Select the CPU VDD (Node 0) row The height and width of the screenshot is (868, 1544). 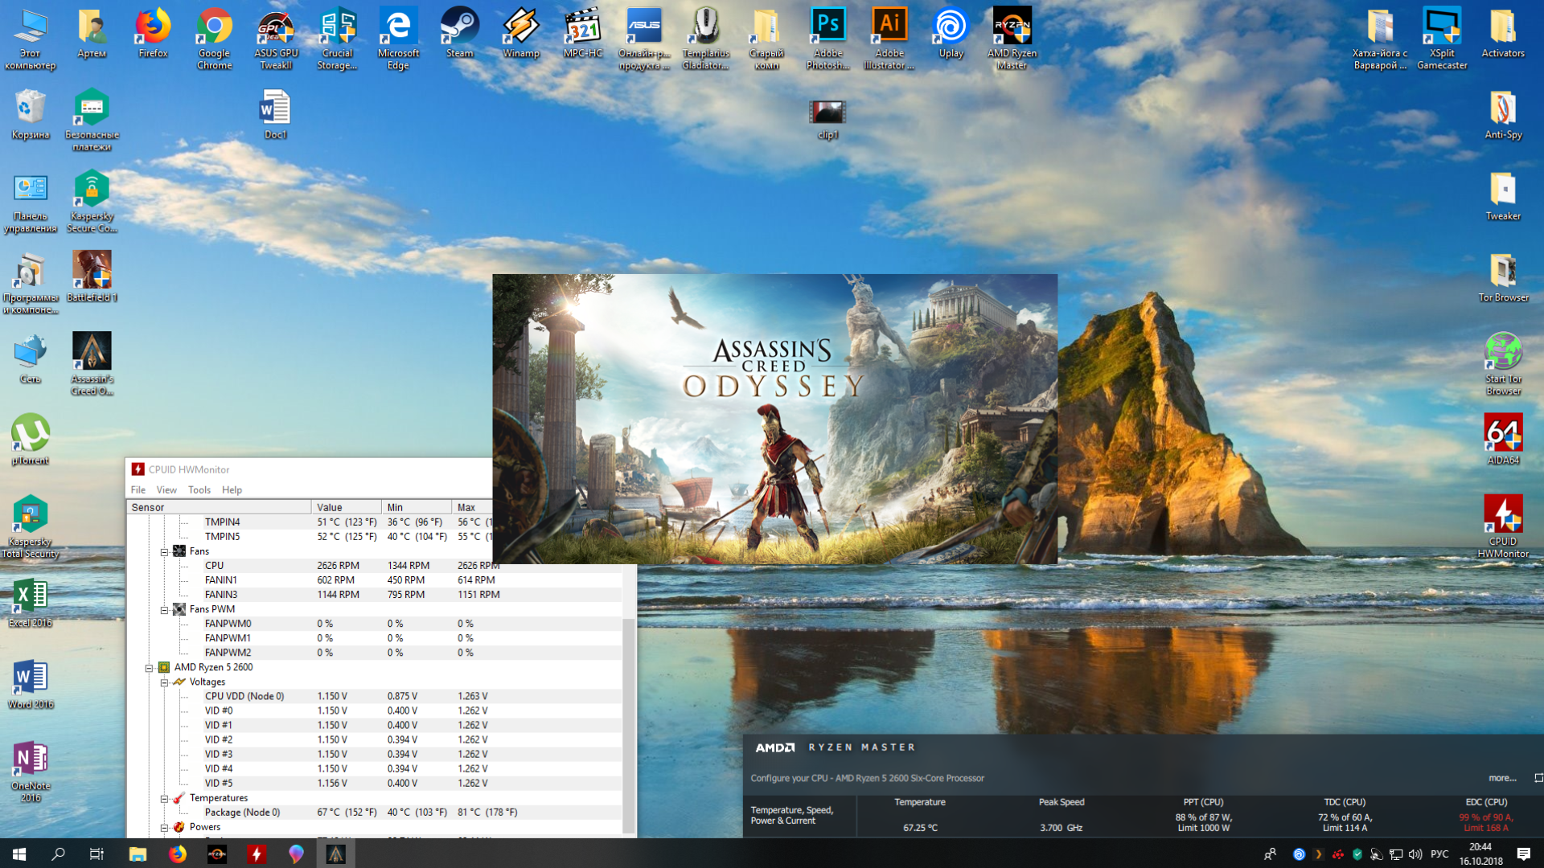point(244,696)
